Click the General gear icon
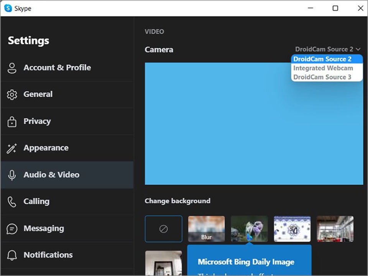368x276 pixels. click(12, 95)
